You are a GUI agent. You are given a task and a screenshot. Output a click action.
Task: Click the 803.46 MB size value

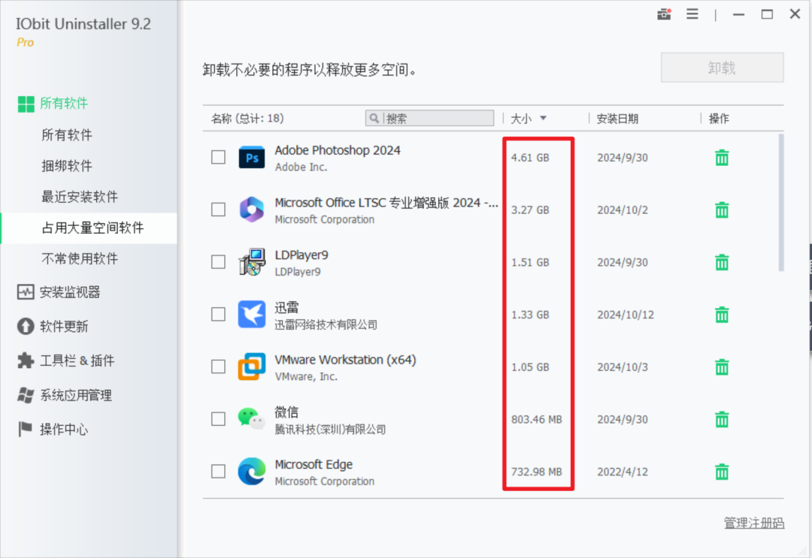(537, 419)
